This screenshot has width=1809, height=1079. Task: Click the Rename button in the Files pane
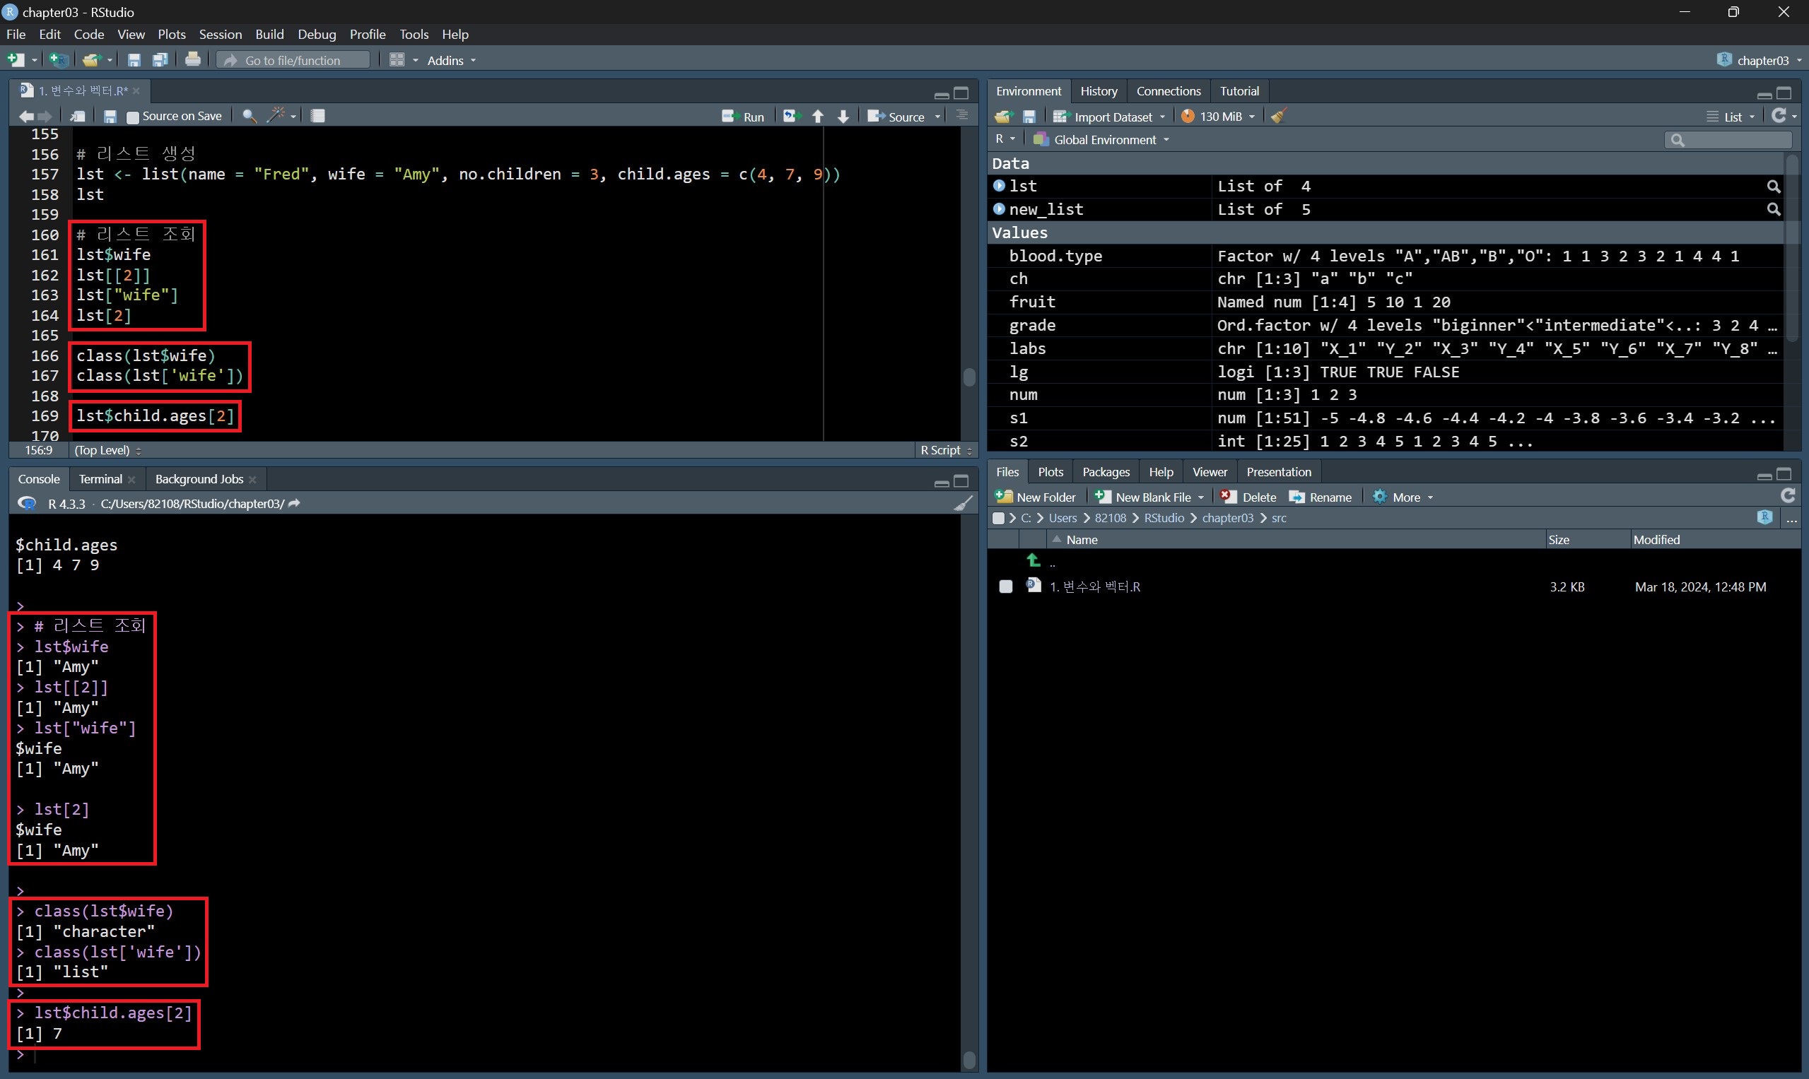tap(1321, 497)
